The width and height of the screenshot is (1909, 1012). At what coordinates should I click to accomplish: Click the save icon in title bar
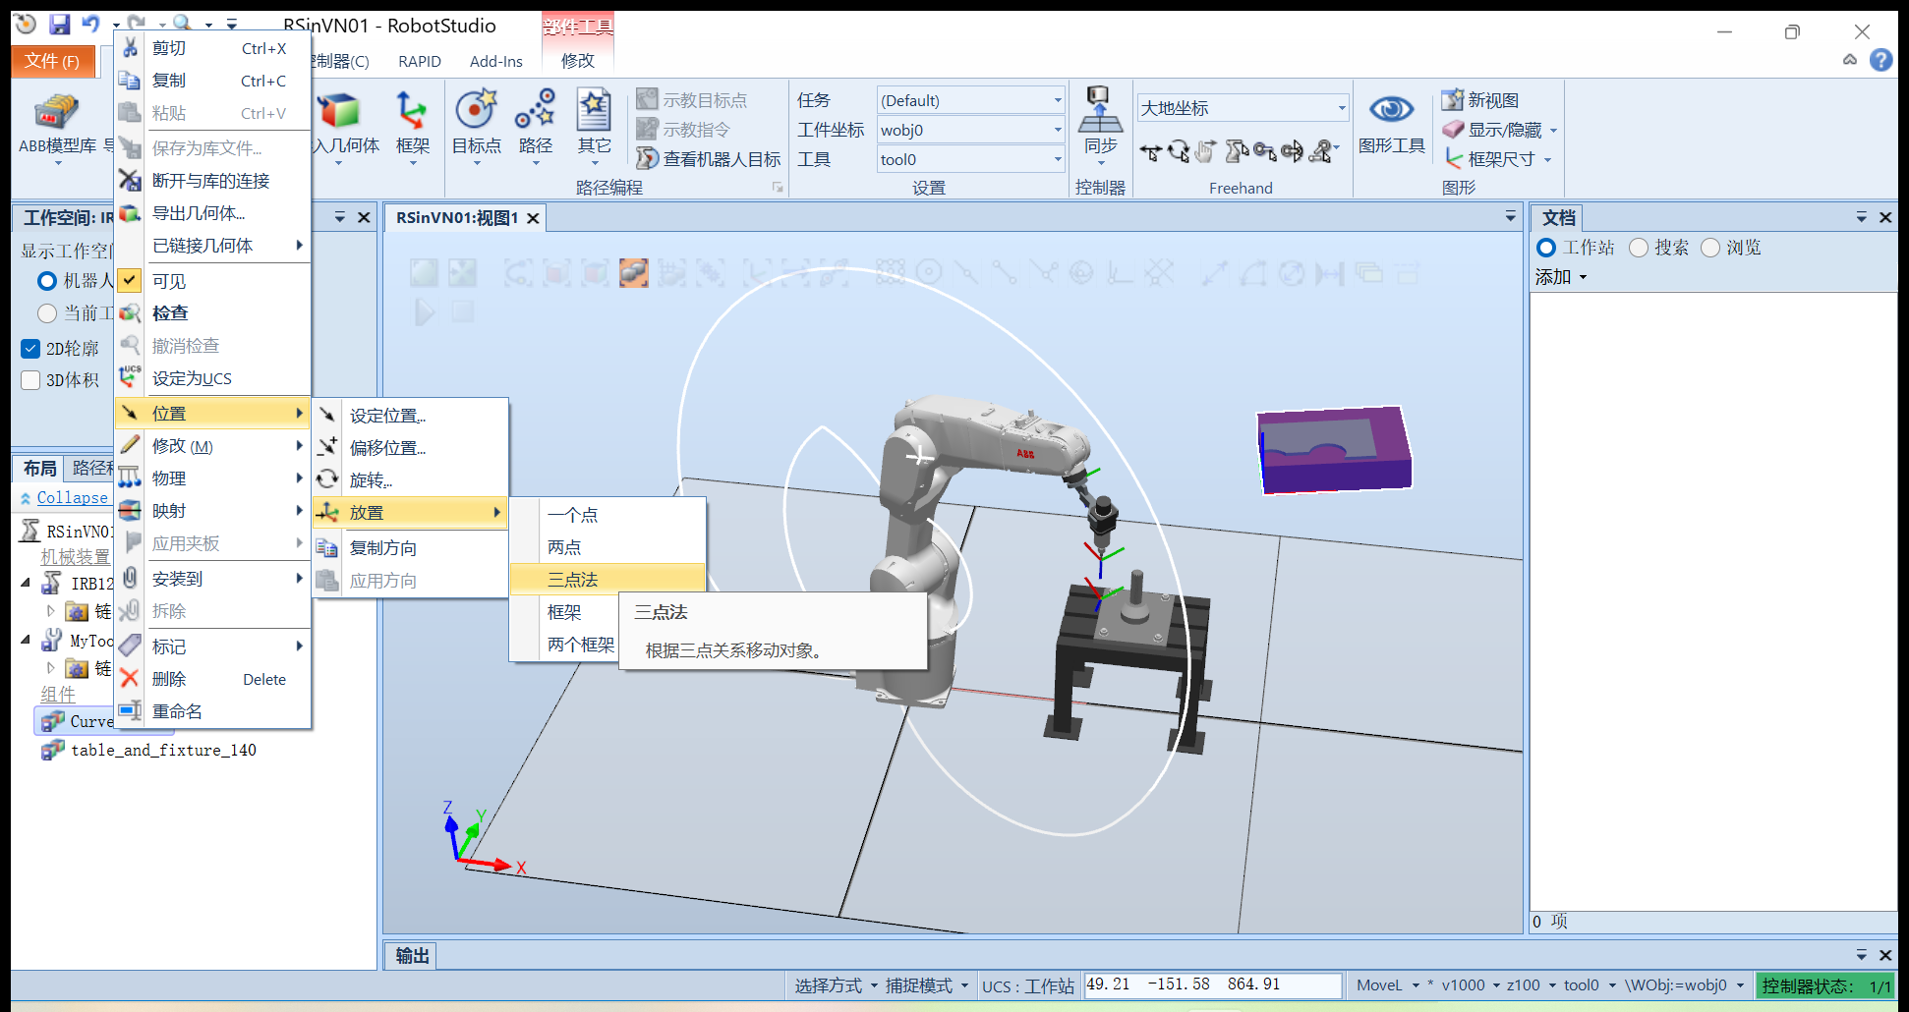click(60, 25)
